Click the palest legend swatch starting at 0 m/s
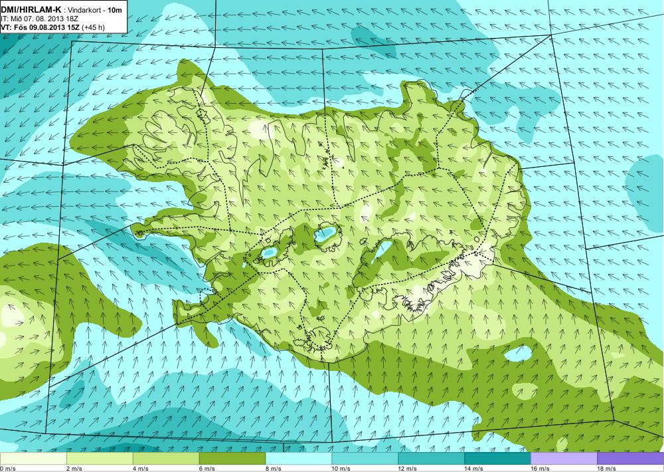 (33, 459)
